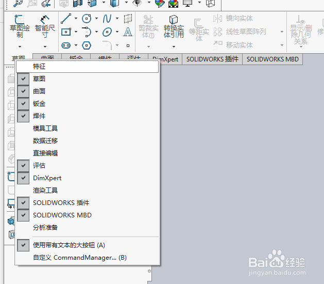Select the Point sketch tool
The image size is (324, 284).
[128, 45]
